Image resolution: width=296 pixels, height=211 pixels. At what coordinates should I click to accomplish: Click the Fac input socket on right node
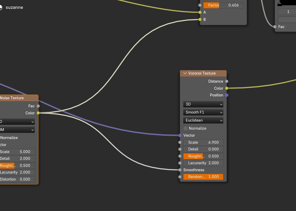[275, 27]
